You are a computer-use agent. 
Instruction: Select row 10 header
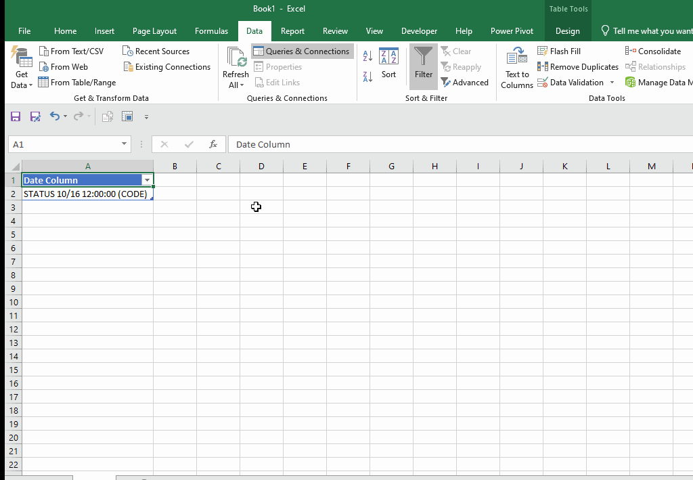coord(14,303)
